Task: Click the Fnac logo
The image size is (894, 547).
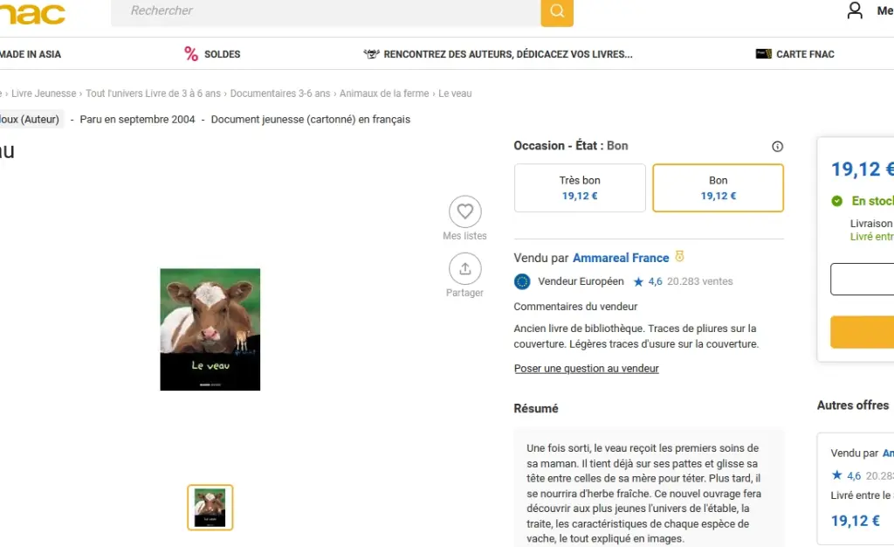Action: click(32, 12)
